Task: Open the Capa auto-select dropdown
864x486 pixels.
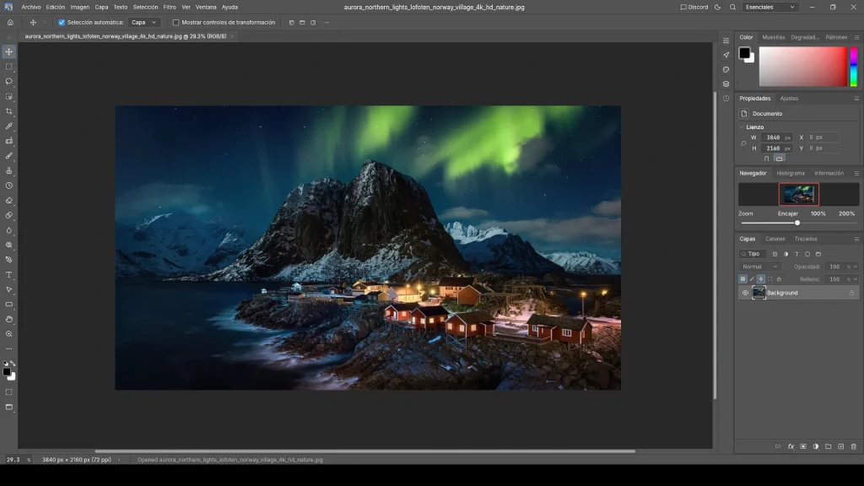Action: [143, 23]
